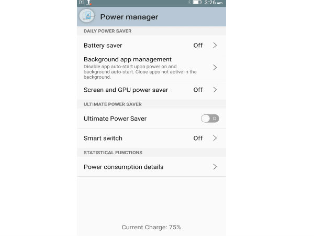Tap the Ultimate Power Saver label
This screenshot has height=236, width=314.
click(115, 119)
